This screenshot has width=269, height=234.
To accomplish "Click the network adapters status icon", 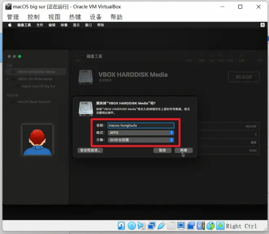I will pos(151,225).
